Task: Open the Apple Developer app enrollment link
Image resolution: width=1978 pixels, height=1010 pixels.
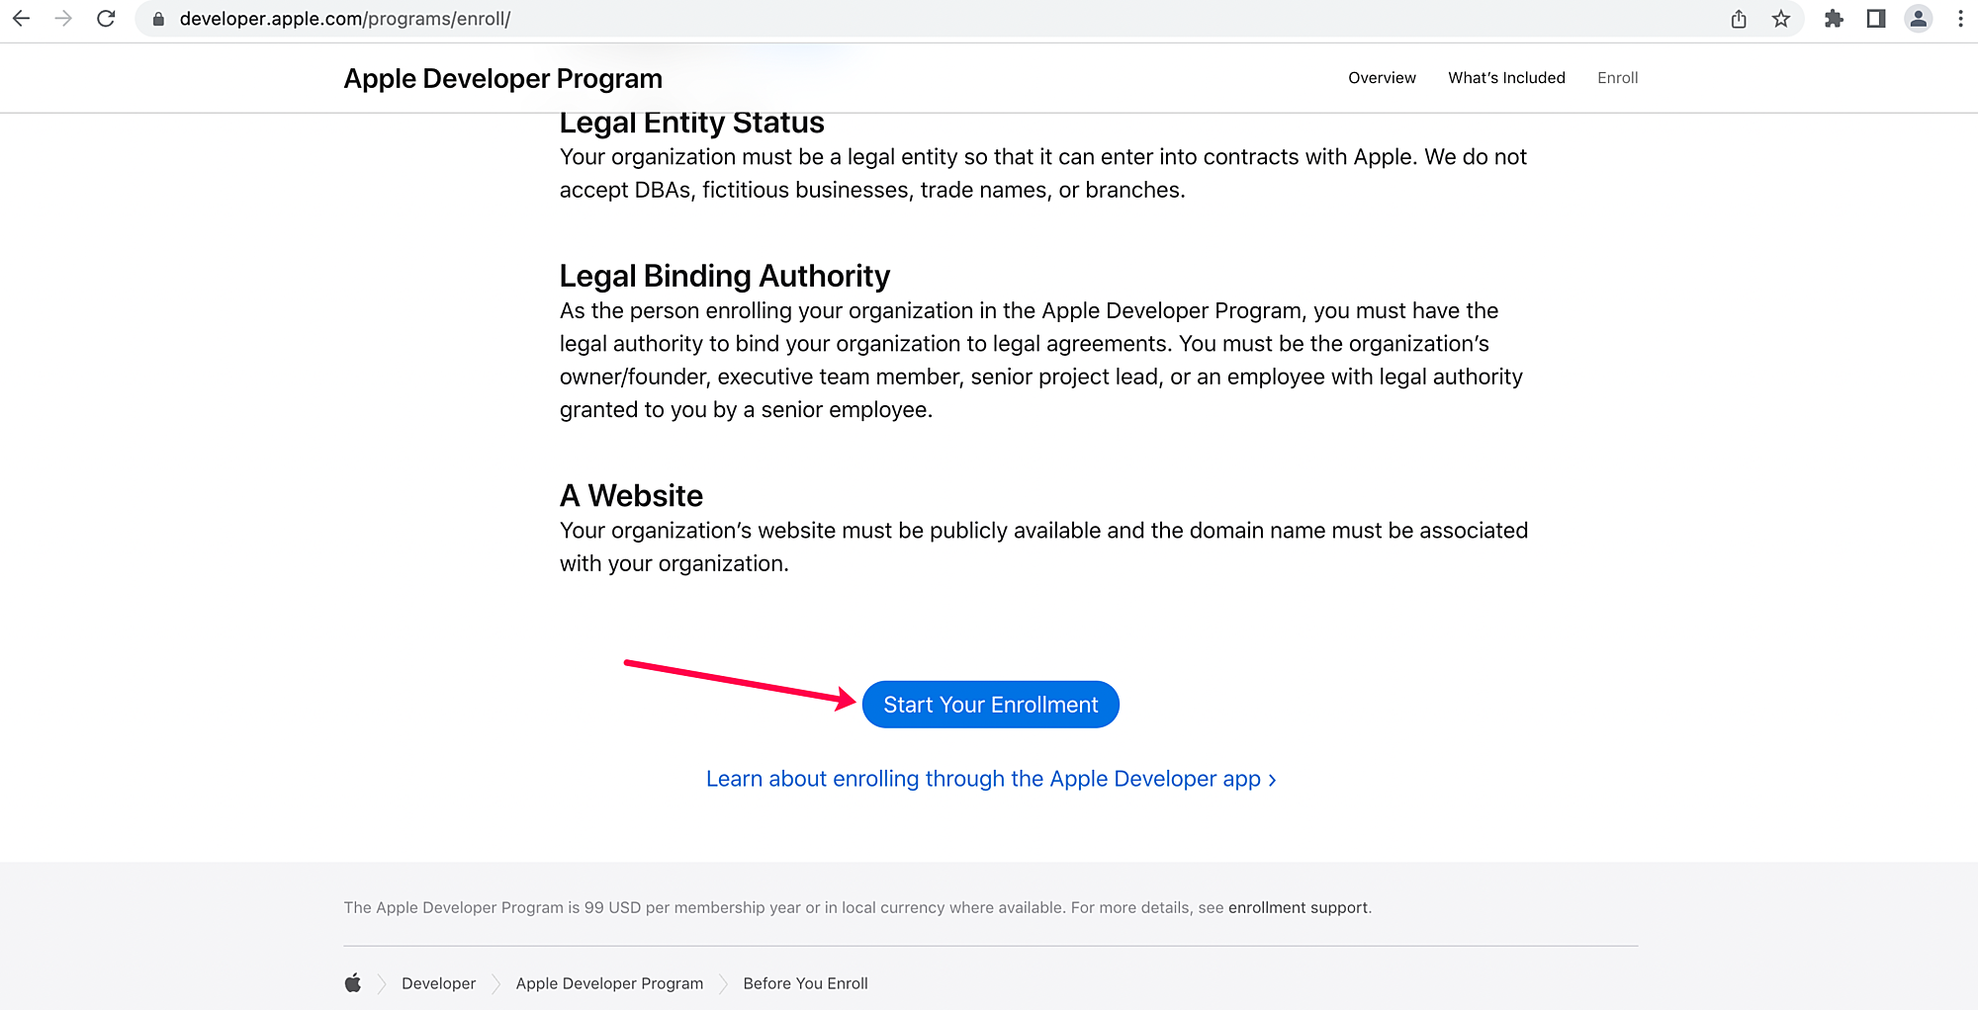Action: [x=990, y=779]
